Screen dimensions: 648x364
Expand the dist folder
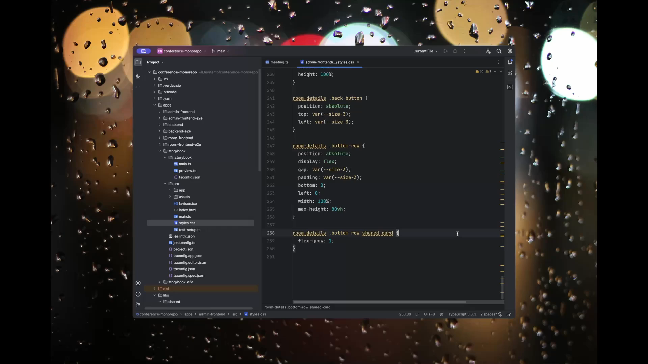[155, 289]
